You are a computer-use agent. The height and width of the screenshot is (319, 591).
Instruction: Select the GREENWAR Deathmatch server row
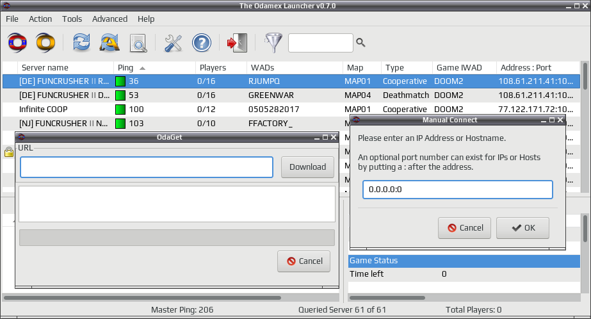click(x=291, y=95)
